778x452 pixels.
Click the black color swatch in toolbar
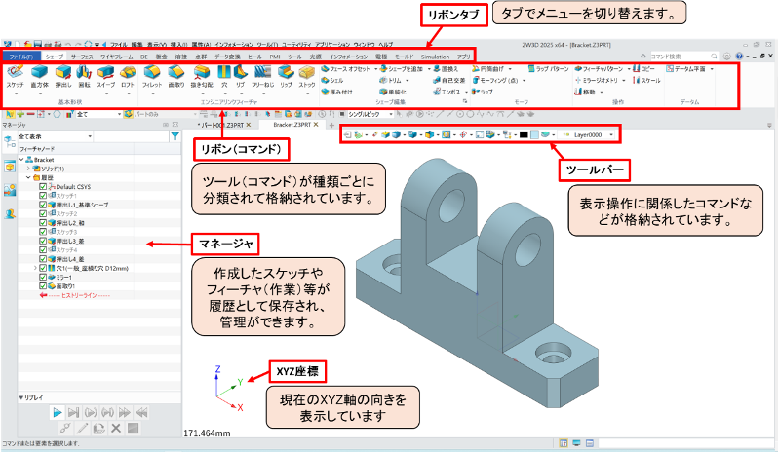coord(524,134)
